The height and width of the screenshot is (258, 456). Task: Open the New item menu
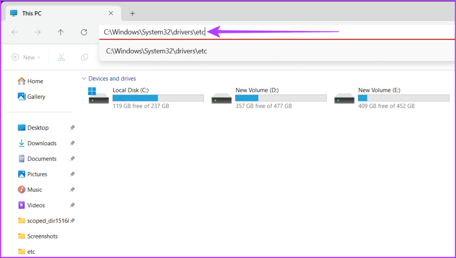click(x=26, y=57)
